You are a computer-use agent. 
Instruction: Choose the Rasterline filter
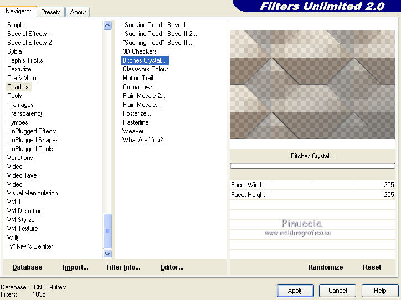click(x=136, y=122)
